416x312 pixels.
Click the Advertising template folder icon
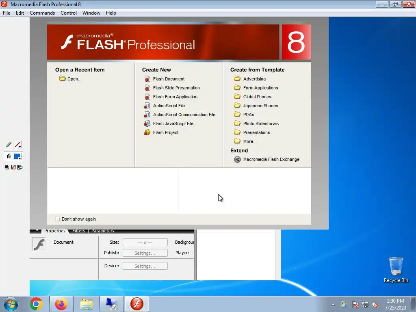pyautogui.click(x=237, y=78)
